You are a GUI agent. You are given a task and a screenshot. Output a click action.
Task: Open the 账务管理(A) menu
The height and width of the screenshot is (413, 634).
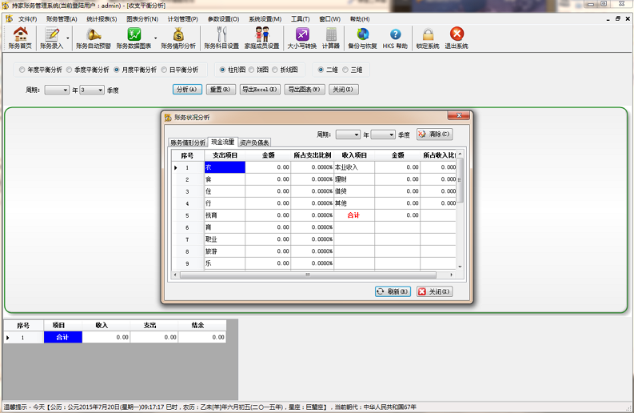click(62, 19)
